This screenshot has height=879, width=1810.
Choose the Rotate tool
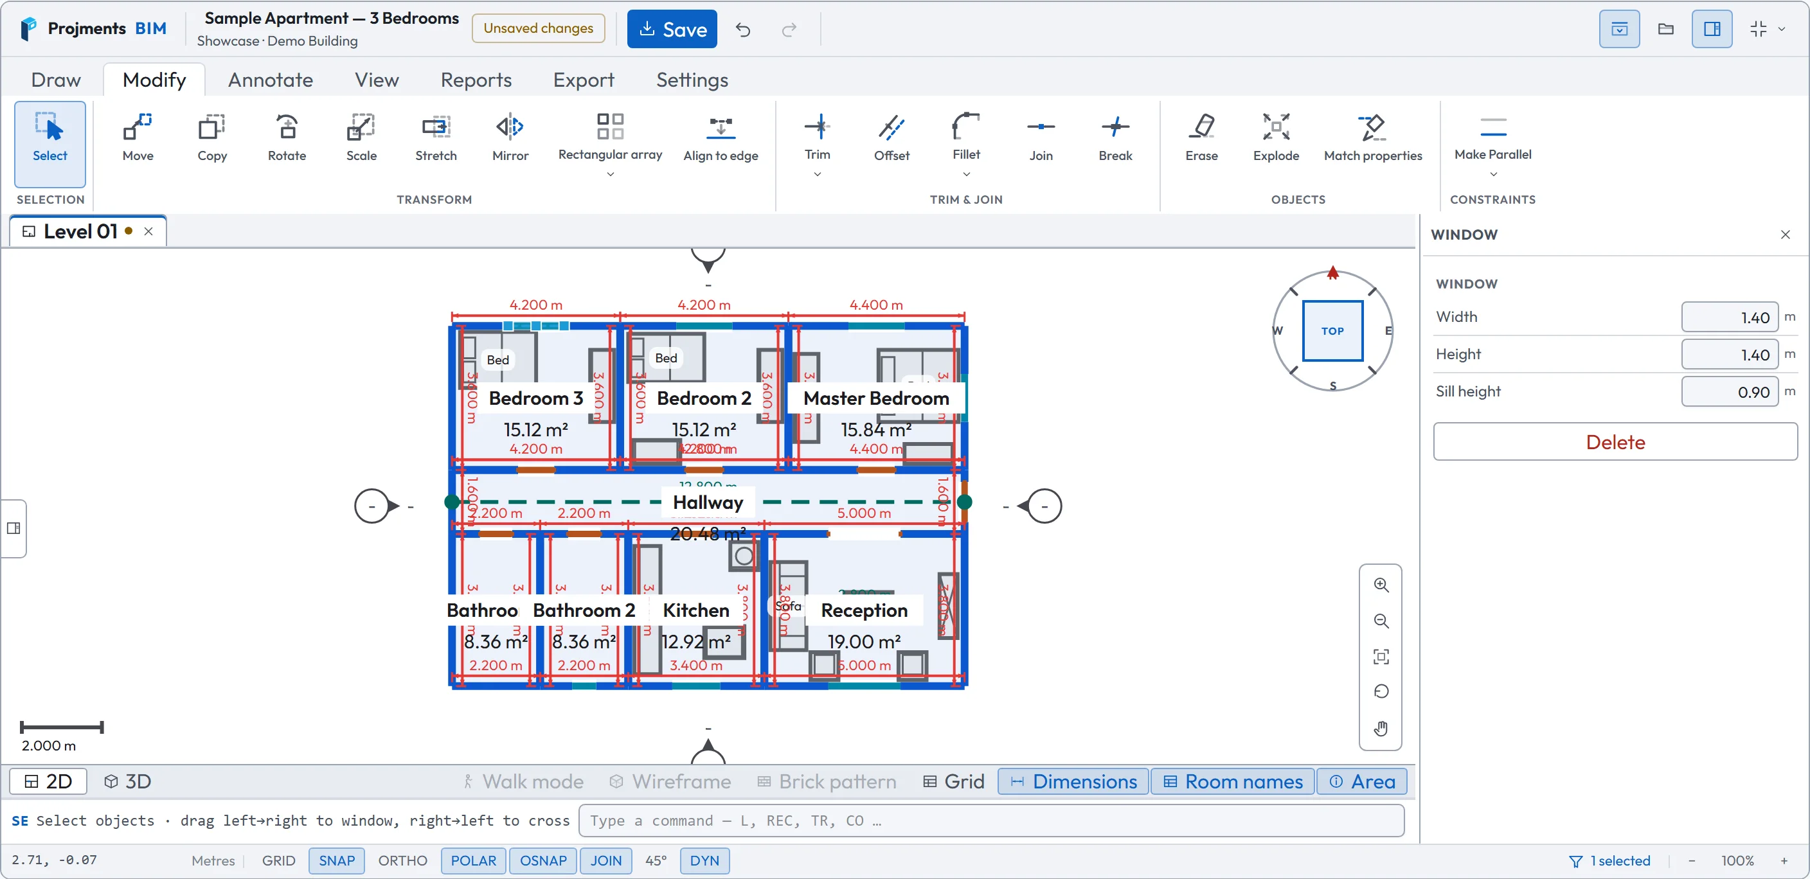(x=287, y=138)
